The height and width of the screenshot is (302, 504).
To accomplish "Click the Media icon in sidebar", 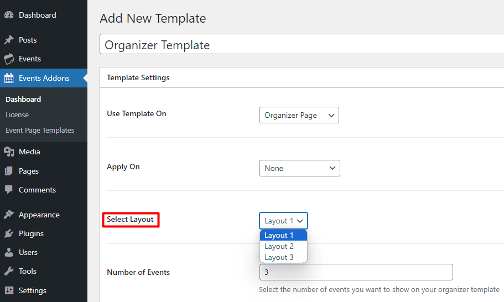I will 9,152.
